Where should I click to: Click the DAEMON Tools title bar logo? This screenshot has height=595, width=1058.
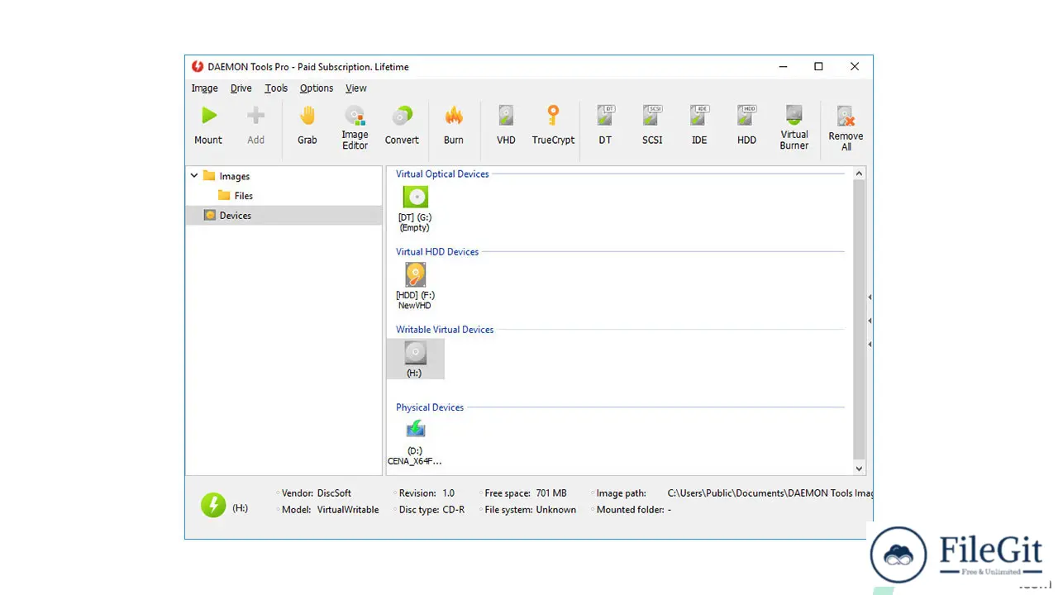click(198, 67)
